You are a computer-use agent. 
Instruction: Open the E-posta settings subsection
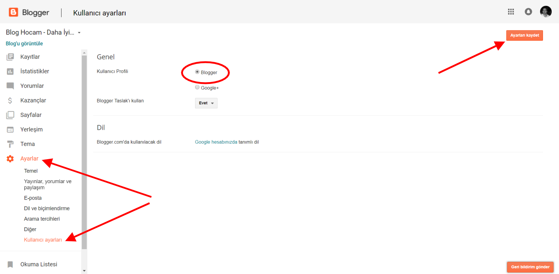point(33,198)
